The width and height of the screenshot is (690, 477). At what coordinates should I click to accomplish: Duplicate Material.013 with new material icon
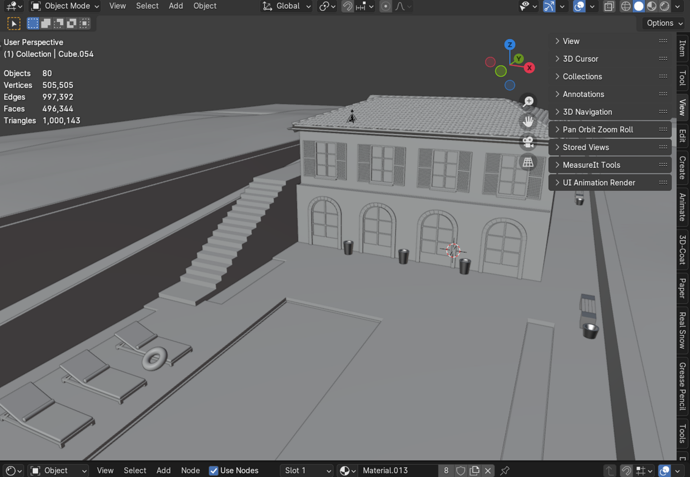point(474,471)
